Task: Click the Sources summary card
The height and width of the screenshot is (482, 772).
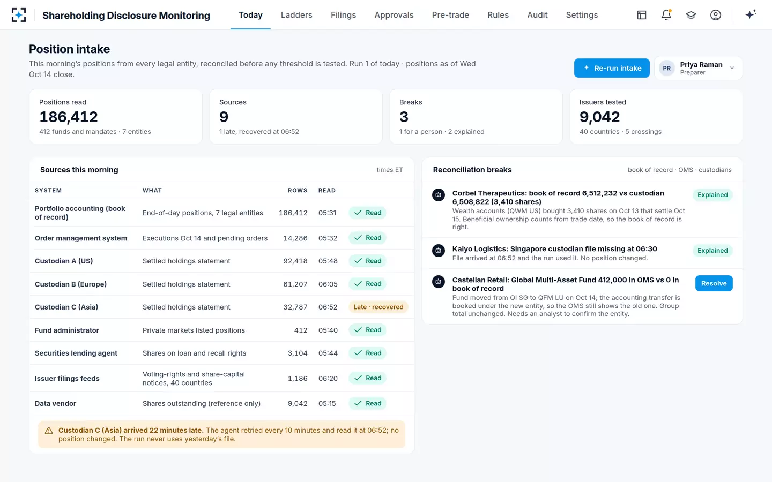Action: click(295, 116)
